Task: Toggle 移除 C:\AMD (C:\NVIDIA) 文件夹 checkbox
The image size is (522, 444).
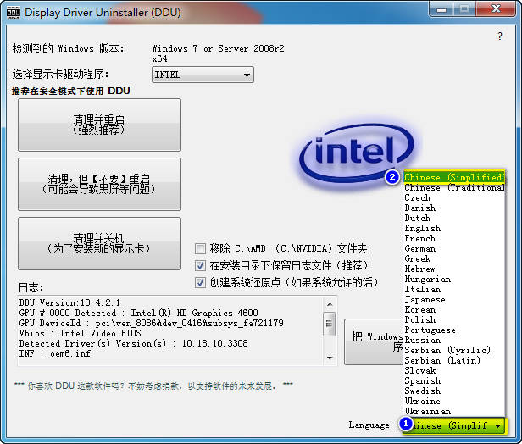Action: (x=200, y=248)
